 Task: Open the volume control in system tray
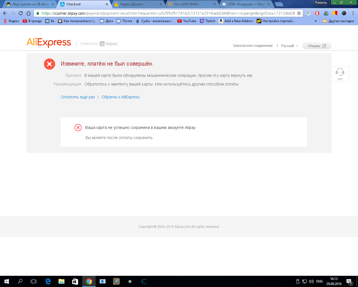click(x=311, y=281)
